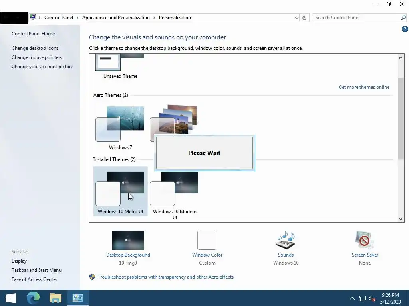This screenshot has width=409, height=306.
Task: Open File Explorer from taskbar
Action: pos(55,298)
